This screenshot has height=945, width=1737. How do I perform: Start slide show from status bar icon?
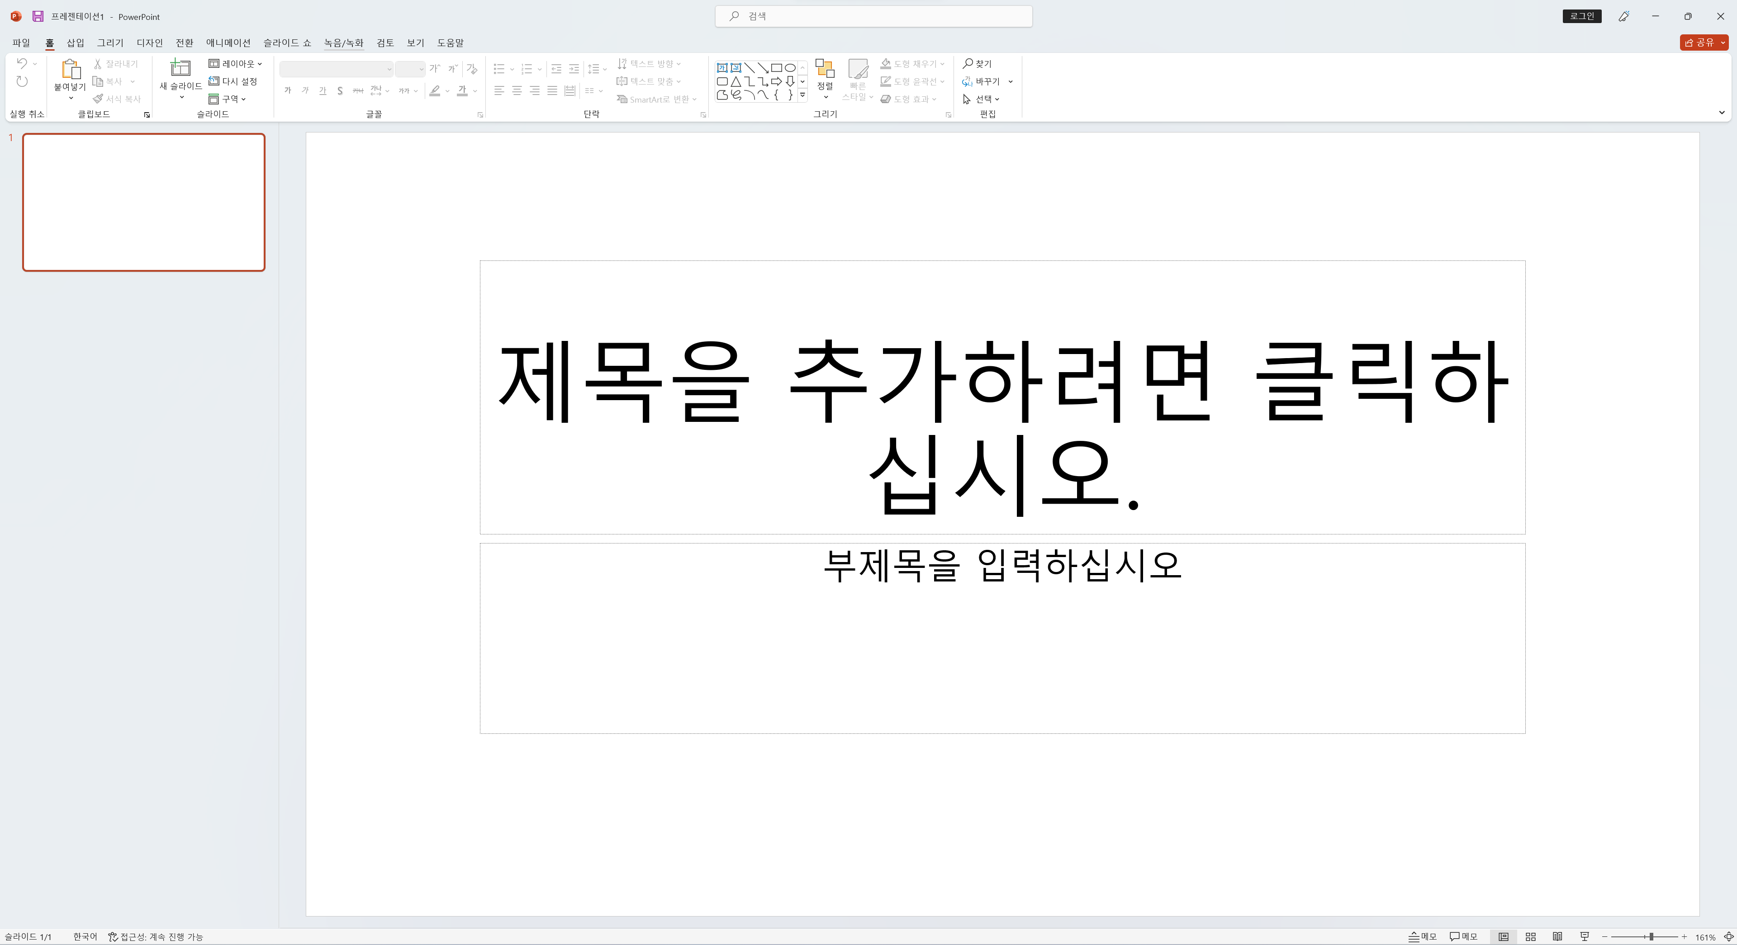coord(1585,937)
